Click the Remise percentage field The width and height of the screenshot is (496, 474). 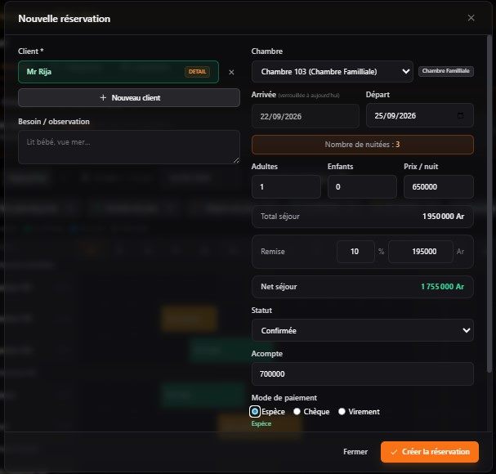(355, 252)
